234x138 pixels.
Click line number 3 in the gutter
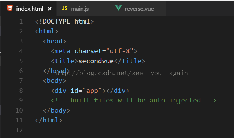pyautogui.click(x=21, y=41)
